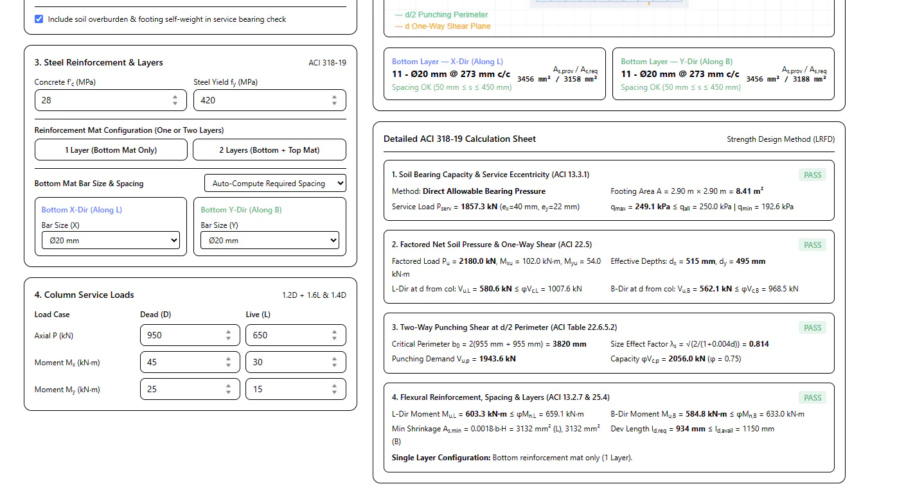The height and width of the screenshot is (493, 915).
Task: Click the '4. Column Service Loads' heading
Action: click(x=84, y=295)
